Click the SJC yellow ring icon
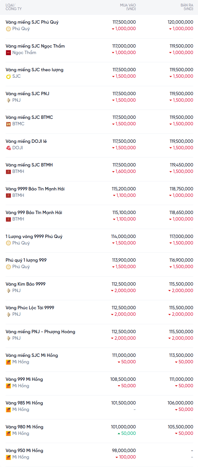 (x=8, y=76)
